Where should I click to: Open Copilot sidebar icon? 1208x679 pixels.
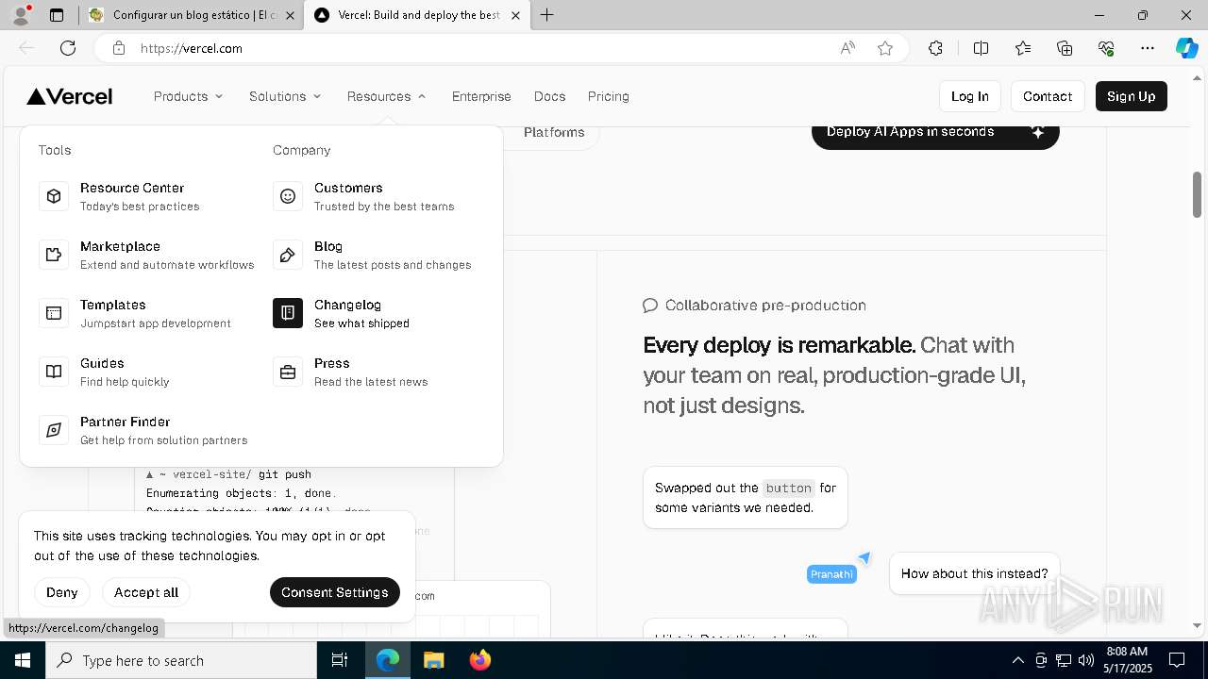1186,48
